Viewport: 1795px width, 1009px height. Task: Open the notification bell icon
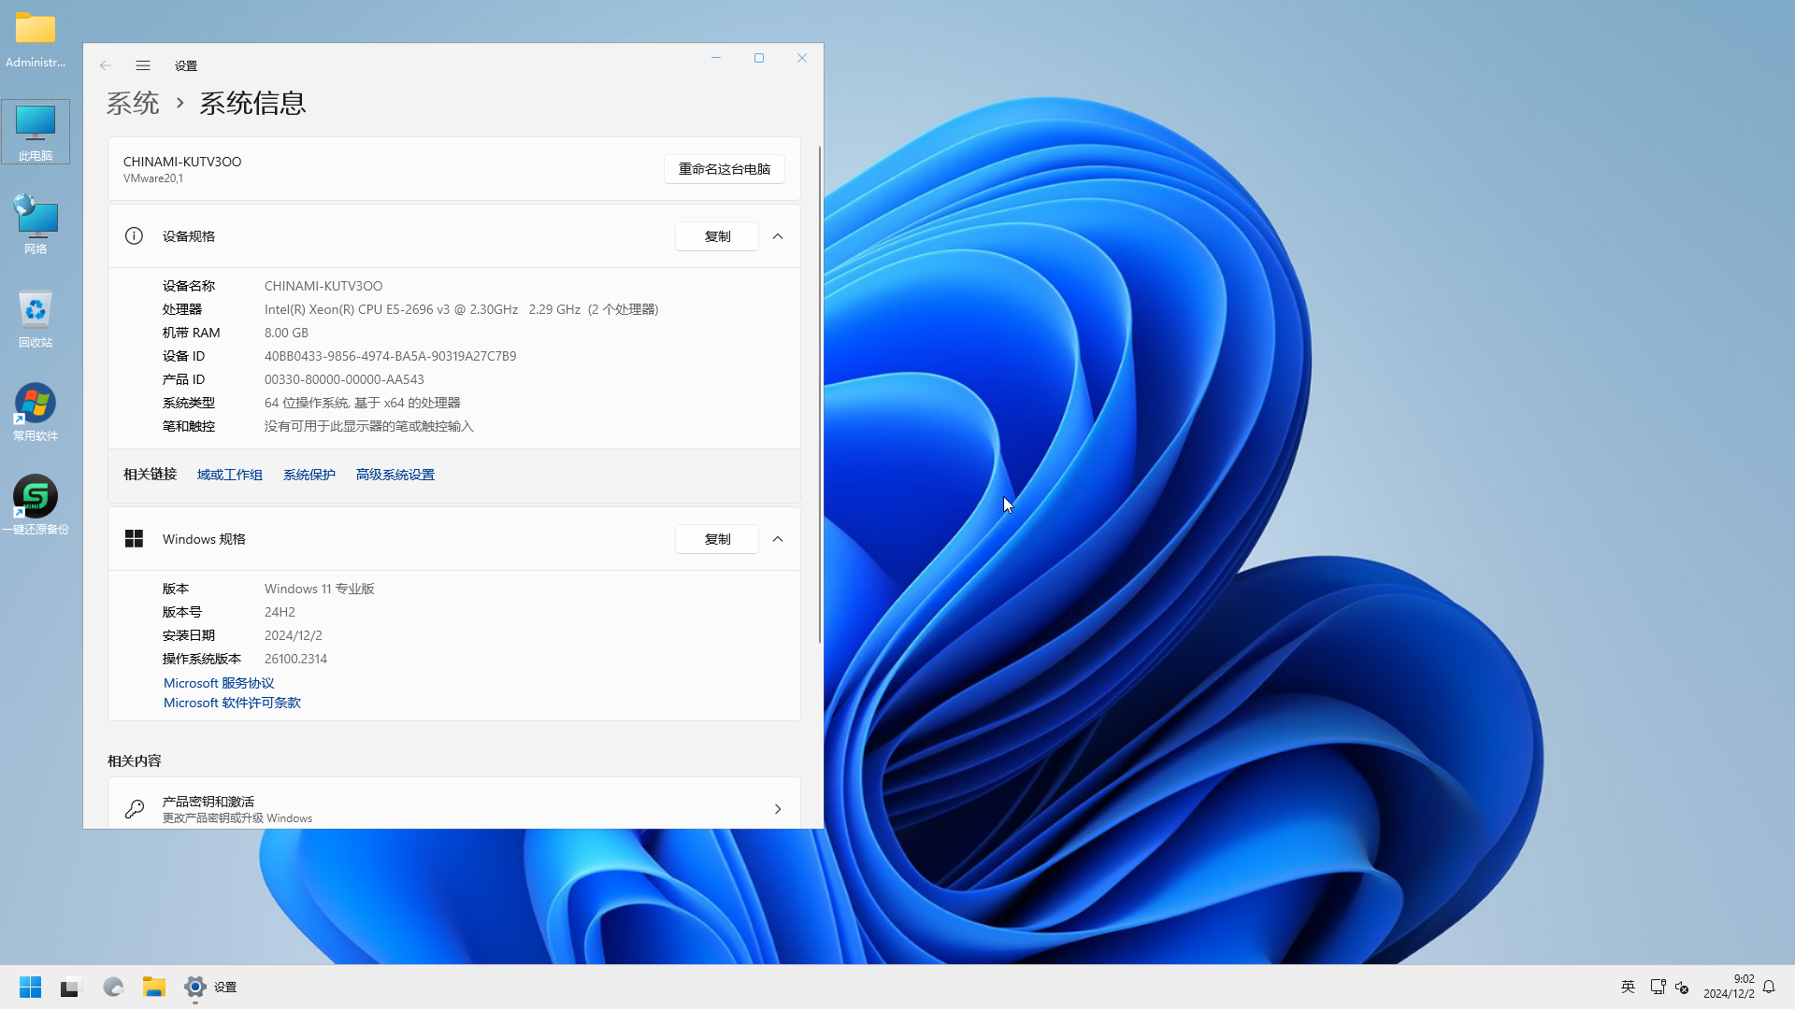pyautogui.click(x=1769, y=987)
